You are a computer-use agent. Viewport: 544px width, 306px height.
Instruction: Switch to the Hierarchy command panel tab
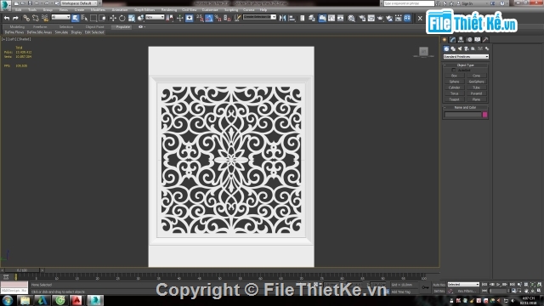(461, 40)
